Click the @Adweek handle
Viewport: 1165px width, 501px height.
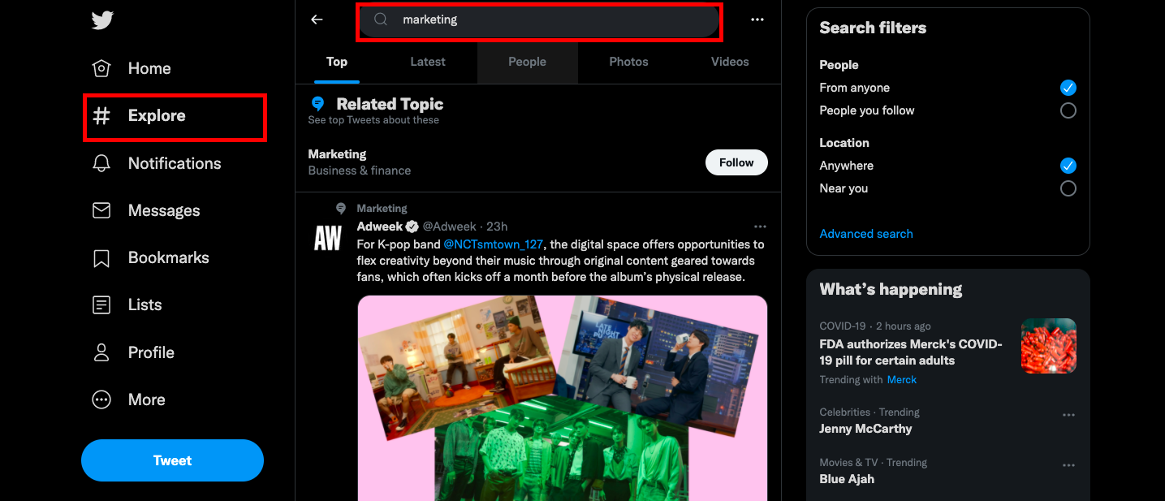[x=449, y=227]
